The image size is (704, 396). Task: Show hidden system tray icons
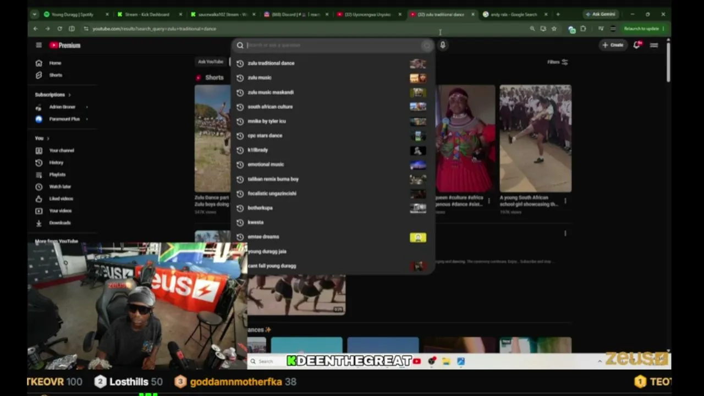click(x=599, y=361)
